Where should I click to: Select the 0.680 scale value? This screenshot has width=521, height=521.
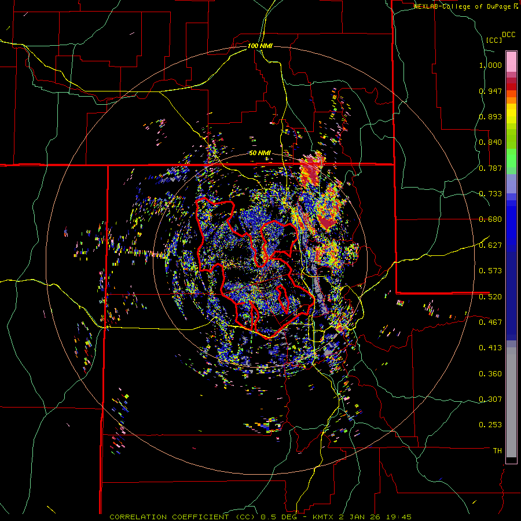(490, 219)
